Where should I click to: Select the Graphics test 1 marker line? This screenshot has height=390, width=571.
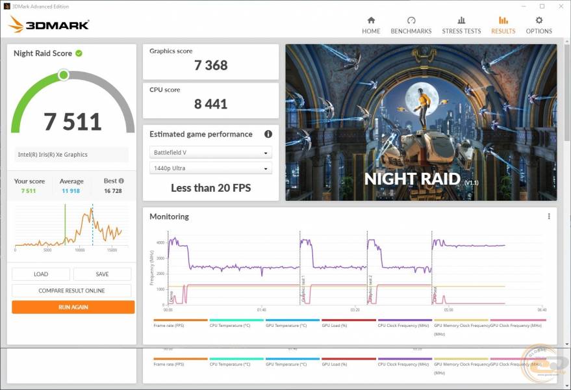300,268
